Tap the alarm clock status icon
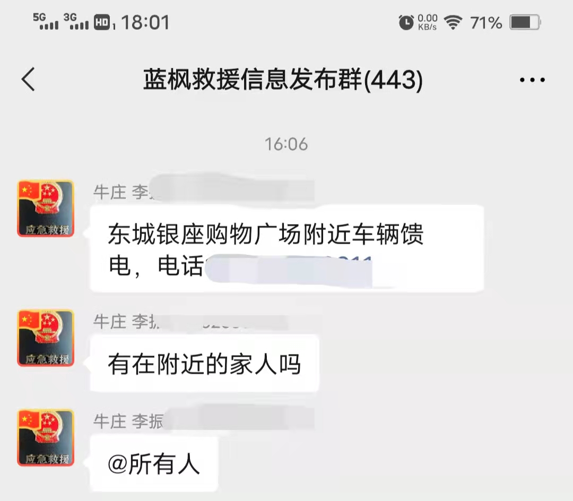 (x=406, y=22)
